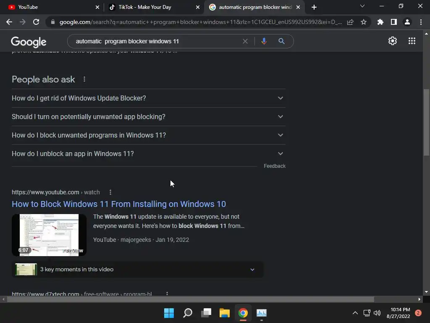Open options for the d7xtech.com result

tap(167, 294)
